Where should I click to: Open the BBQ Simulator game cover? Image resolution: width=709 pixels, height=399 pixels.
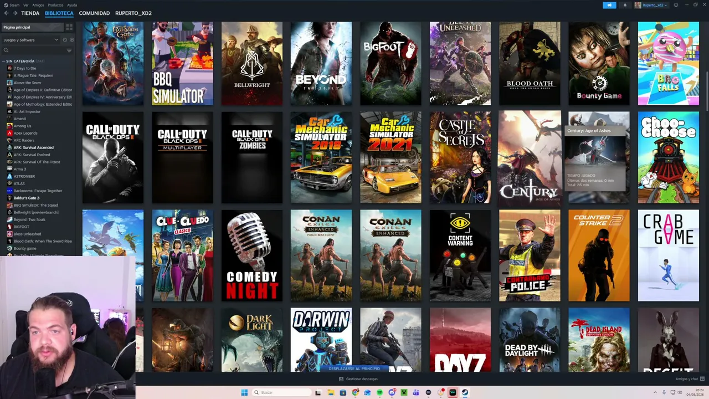click(182, 63)
